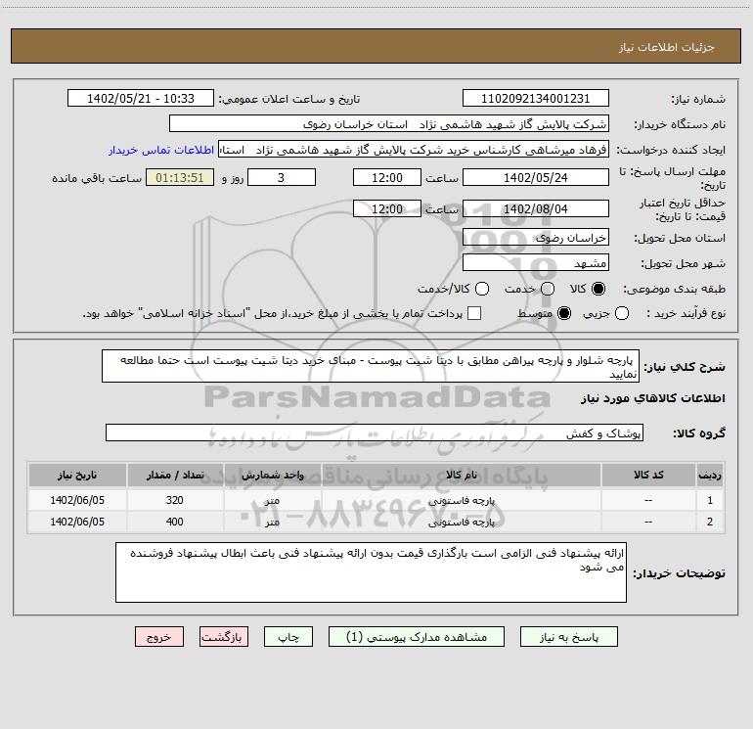Click the طبقه بندی موضوعی label
The width and height of the screenshot is (753, 729).
click(x=674, y=290)
